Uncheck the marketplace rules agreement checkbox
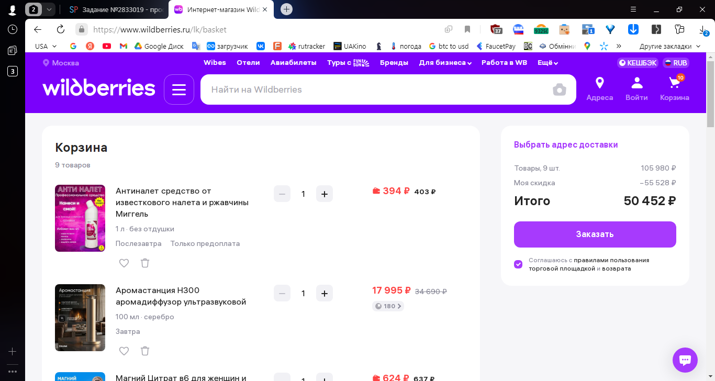Viewport: 715px width, 381px height. point(518,264)
